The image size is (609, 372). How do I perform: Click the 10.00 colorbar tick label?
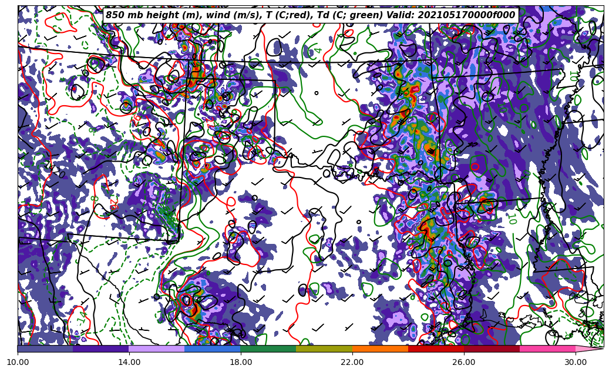(x=18, y=362)
